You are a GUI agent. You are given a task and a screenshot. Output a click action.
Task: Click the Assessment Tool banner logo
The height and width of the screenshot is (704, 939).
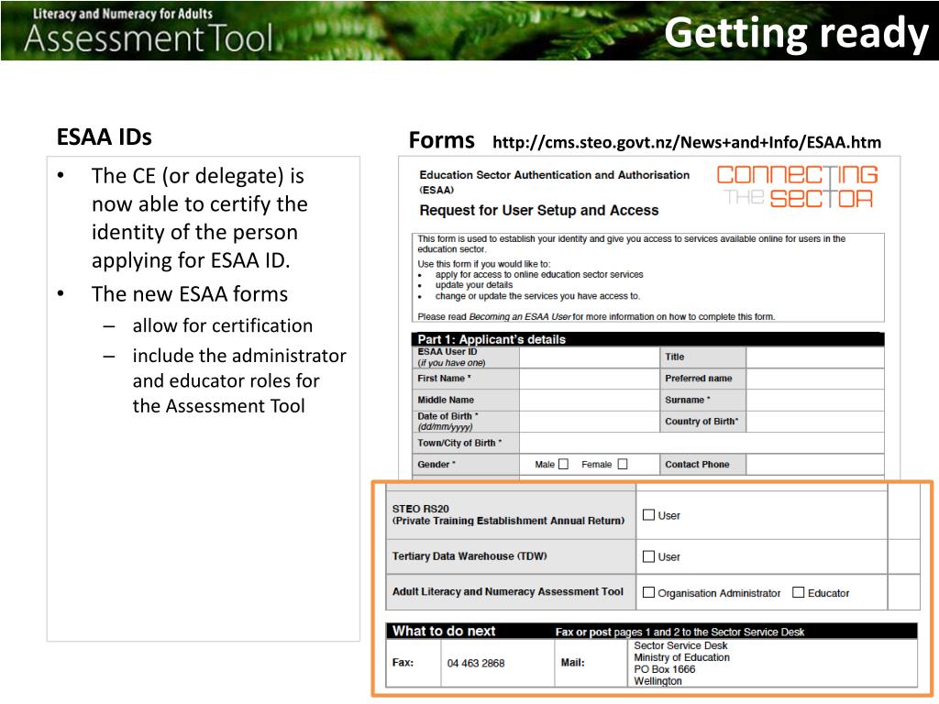pos(148,30)
